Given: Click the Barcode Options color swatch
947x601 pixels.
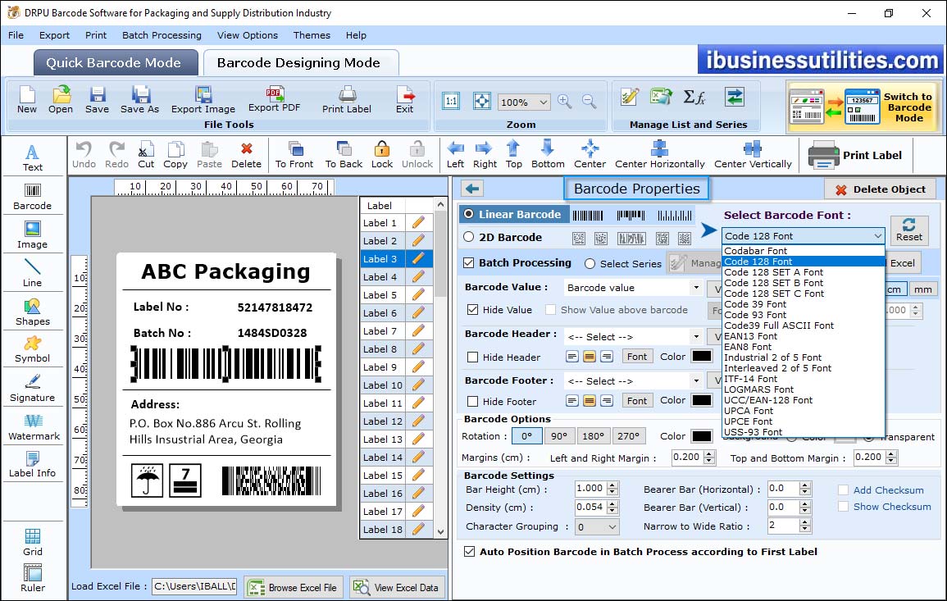Looking at the screenshot, I should click(702, 436).
